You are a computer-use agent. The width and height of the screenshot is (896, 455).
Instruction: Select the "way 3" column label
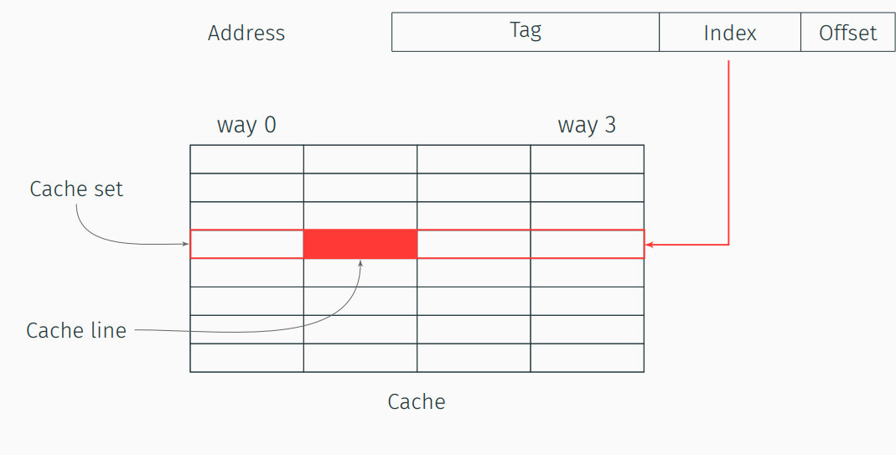pyautogui.click(x=587, y=125)
